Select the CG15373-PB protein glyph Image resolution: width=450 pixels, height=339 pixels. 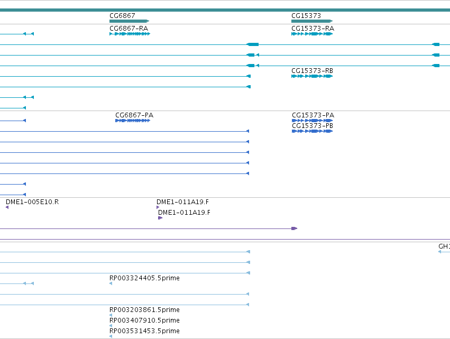(x=312, y=131)
